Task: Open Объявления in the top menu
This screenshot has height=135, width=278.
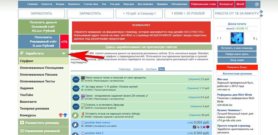Action: coord(179,4)
